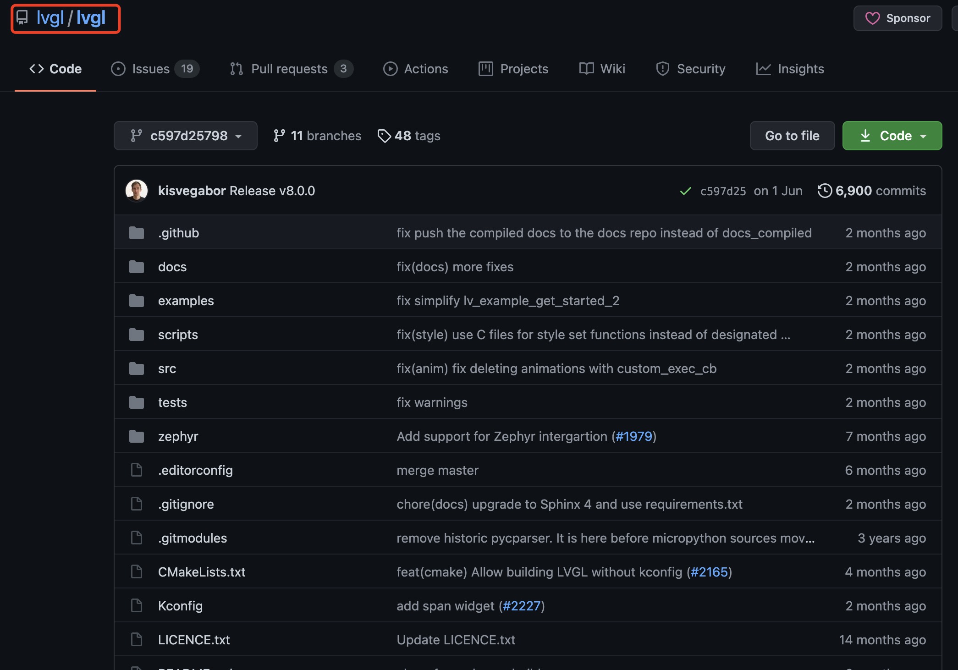The image size is (958, 670).
Task: Click the .gitmodules file icon
Action: tap(137, 538)
